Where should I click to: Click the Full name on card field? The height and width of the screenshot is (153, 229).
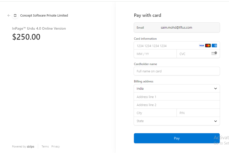pyautogui.click(x=177, y=71)
